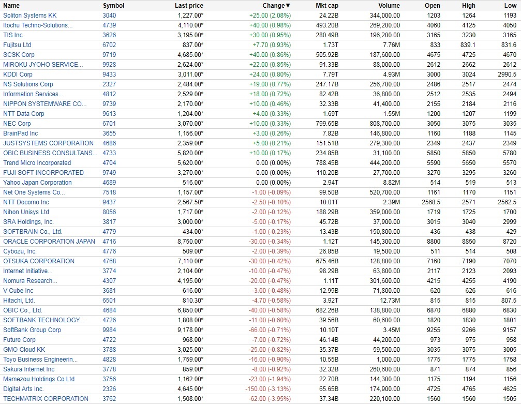
Task: Click symbol 3774 link
Action: (x=109, y=271)
